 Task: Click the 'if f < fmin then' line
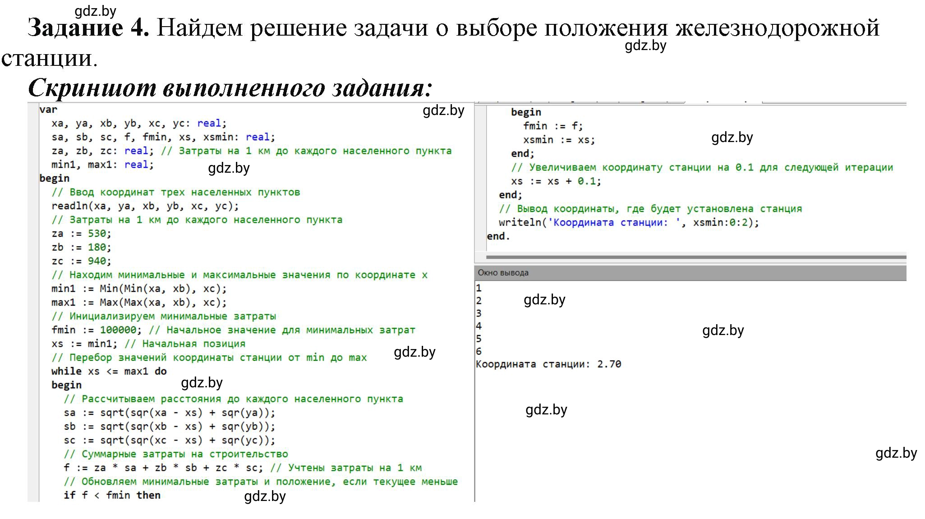coord(112,496)
